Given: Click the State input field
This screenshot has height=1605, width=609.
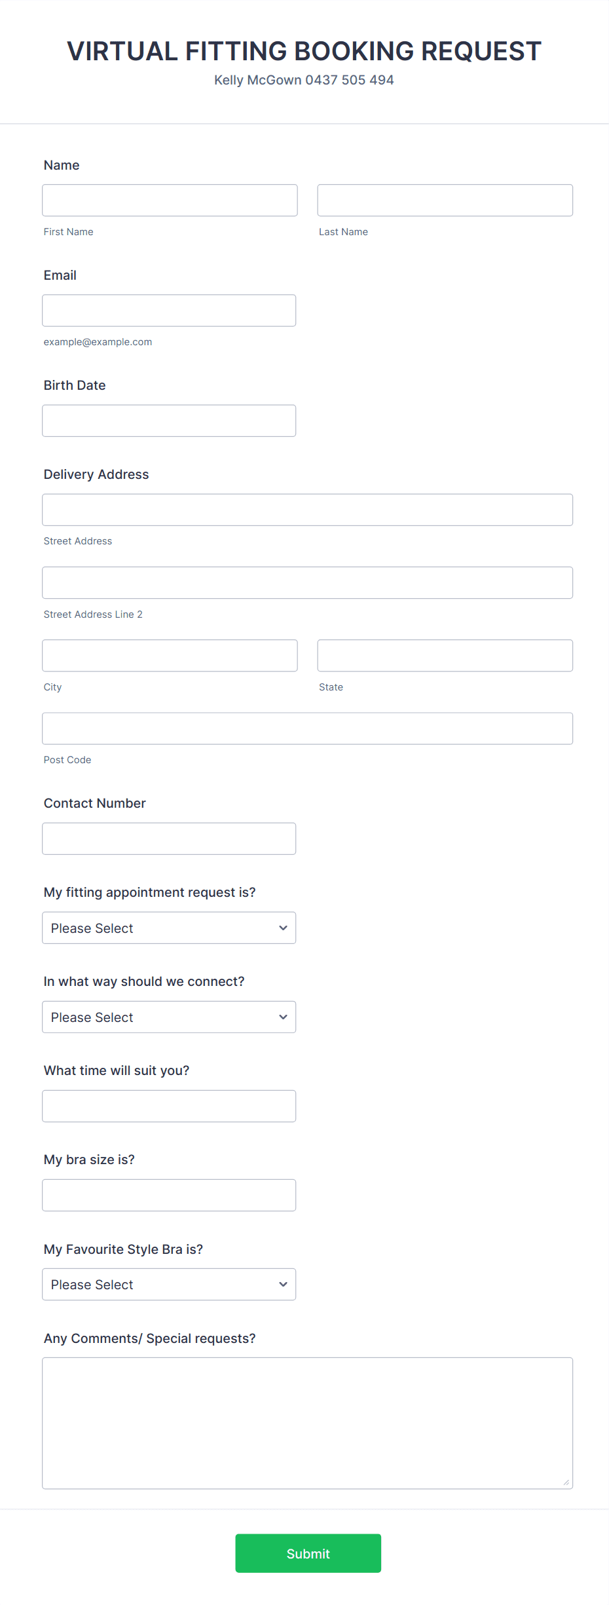Looking at the screenshot, I should pyautogui.click(x=445, y=656).
